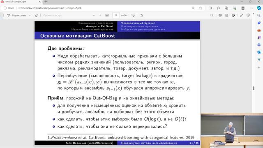Screen dimensions: 263x148
Task: Click Упорядоченный бустинг in slide header
Action: point(138,23)
